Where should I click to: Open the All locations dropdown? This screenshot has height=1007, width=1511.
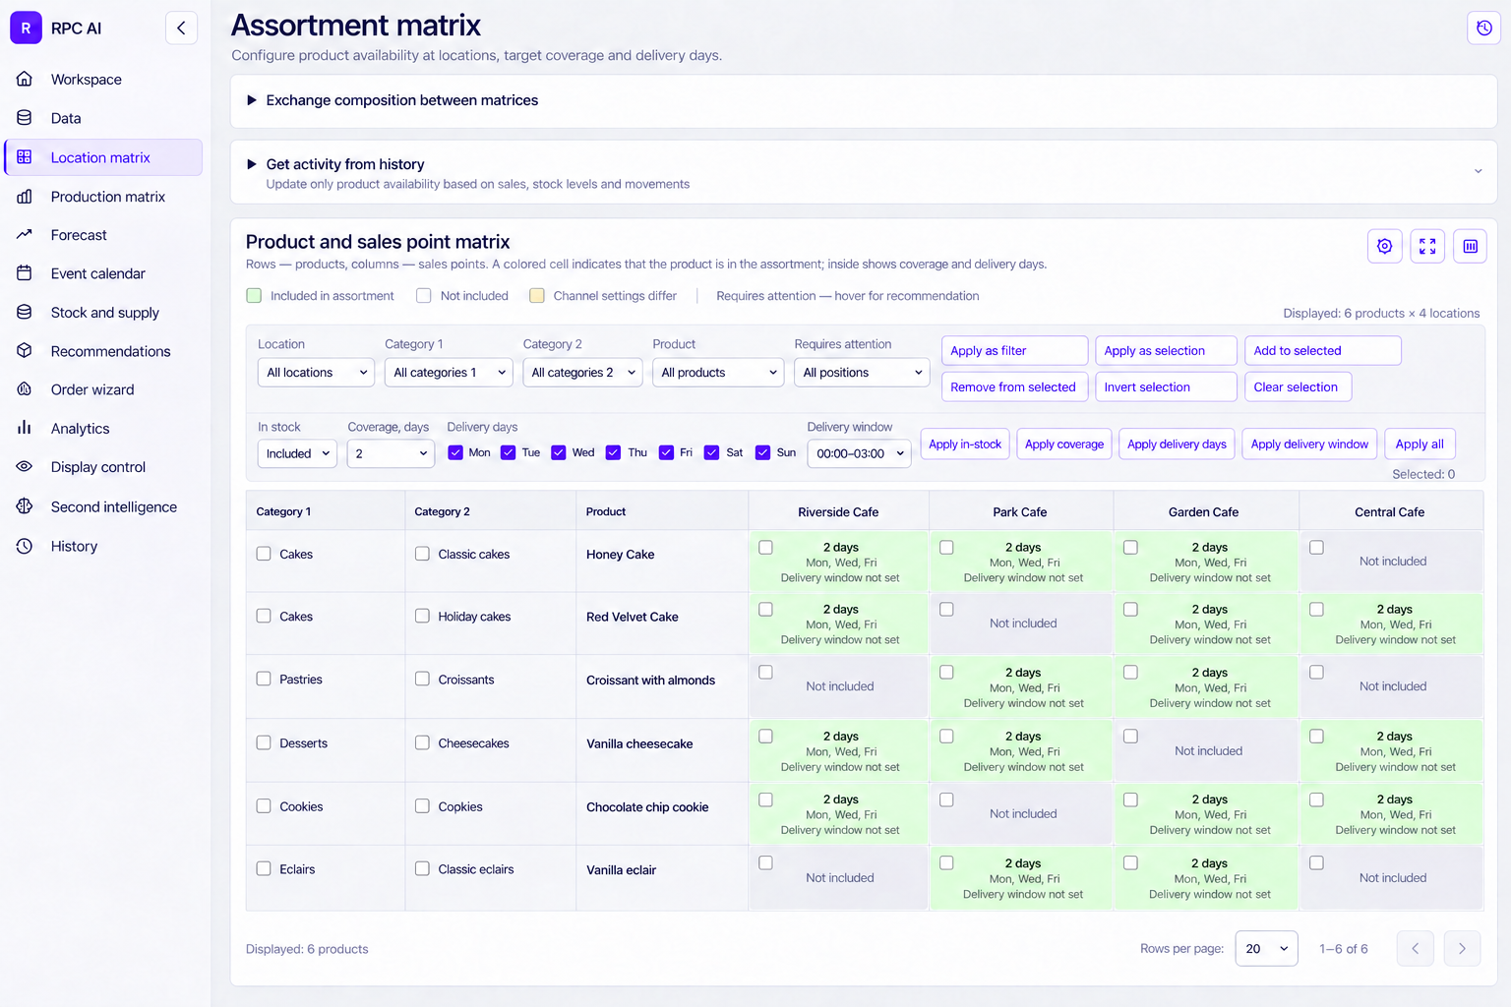point(317,373)
